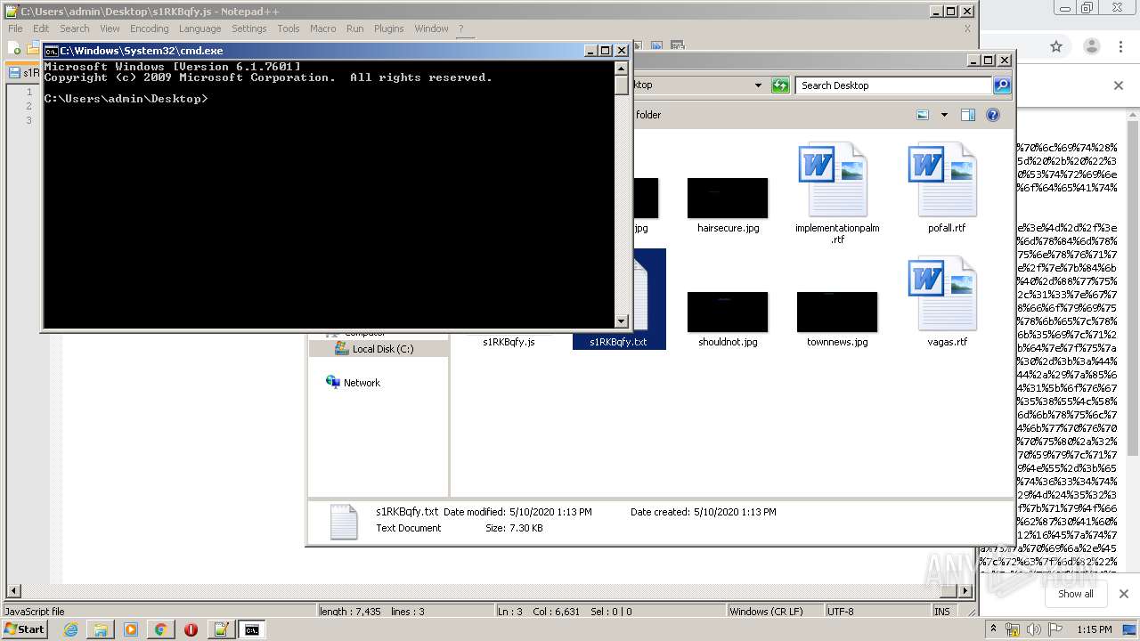This screenshot has height=641, width=1140.
Task: Click the length : 7,435 status bar entry
Action: [x=350, y=612]
